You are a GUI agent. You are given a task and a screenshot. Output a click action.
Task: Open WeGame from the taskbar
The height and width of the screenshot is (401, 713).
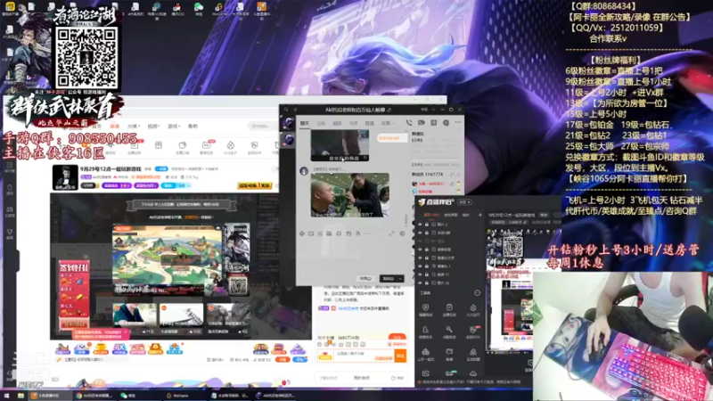tap(178, 396)
